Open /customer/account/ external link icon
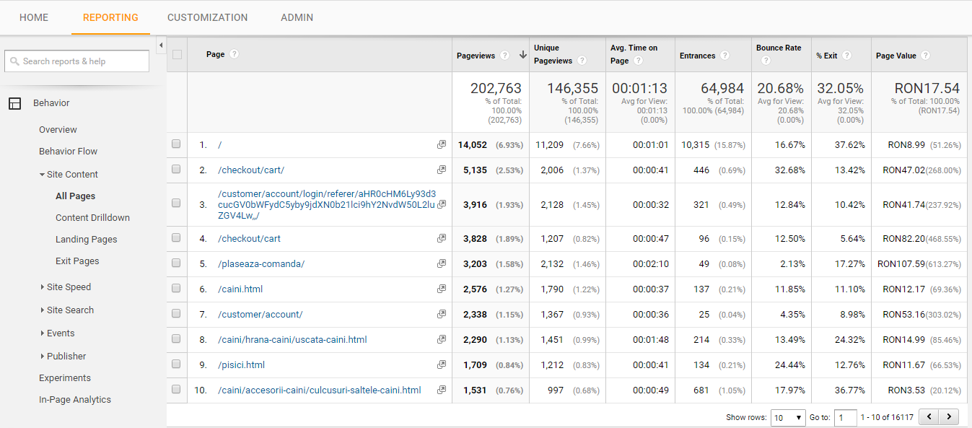Viewport: 972px width, 428px height. pos(442,315)
